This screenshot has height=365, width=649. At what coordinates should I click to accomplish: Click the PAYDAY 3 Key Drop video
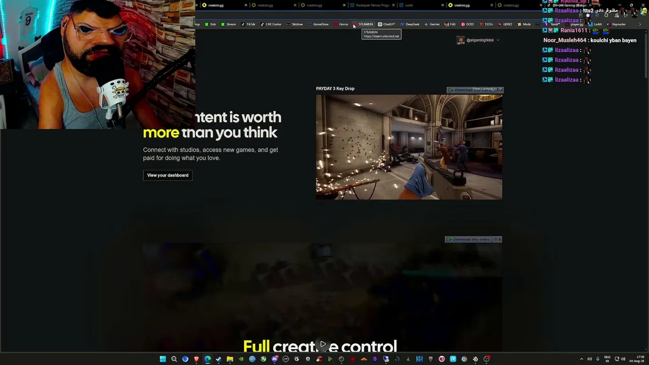[x=409, y=147]
